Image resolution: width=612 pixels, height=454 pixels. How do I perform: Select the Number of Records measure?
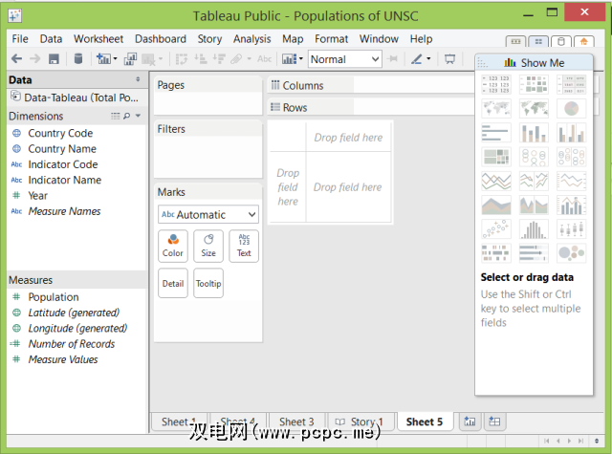pyautogui.click(x=72, y=344)
